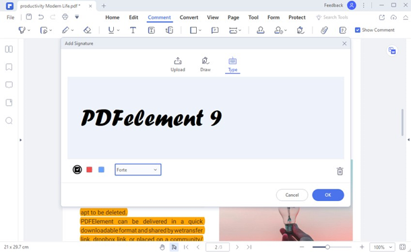
Task: Expand the 100% zoom level dropdown
Action: click(x=382, y=247)
